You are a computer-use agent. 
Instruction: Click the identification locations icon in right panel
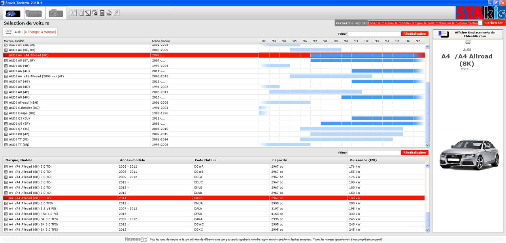[x=443, y=34]
